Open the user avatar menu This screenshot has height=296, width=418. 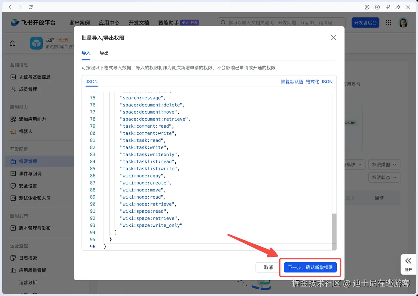pyautogui.click(x=403, y=23)
